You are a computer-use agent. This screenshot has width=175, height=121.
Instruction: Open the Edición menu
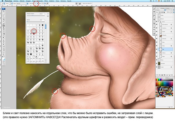pyautogui.click(x=22, y=1)
